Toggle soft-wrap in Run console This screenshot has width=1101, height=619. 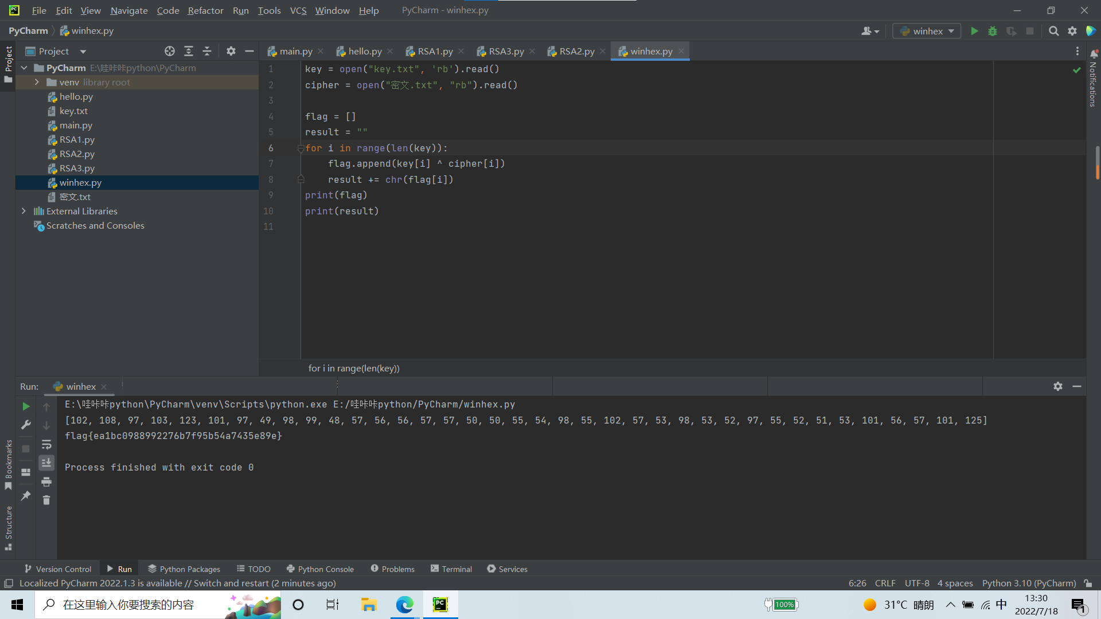pos(46,444)
